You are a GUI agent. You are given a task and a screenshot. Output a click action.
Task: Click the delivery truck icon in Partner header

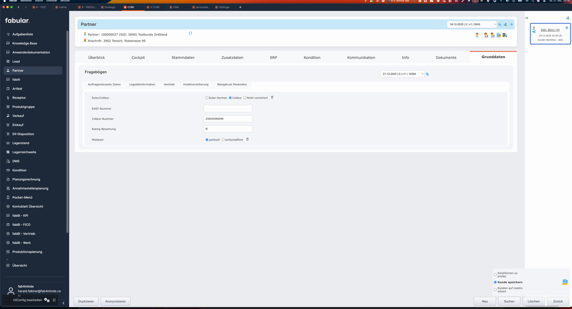pos(505,35)
